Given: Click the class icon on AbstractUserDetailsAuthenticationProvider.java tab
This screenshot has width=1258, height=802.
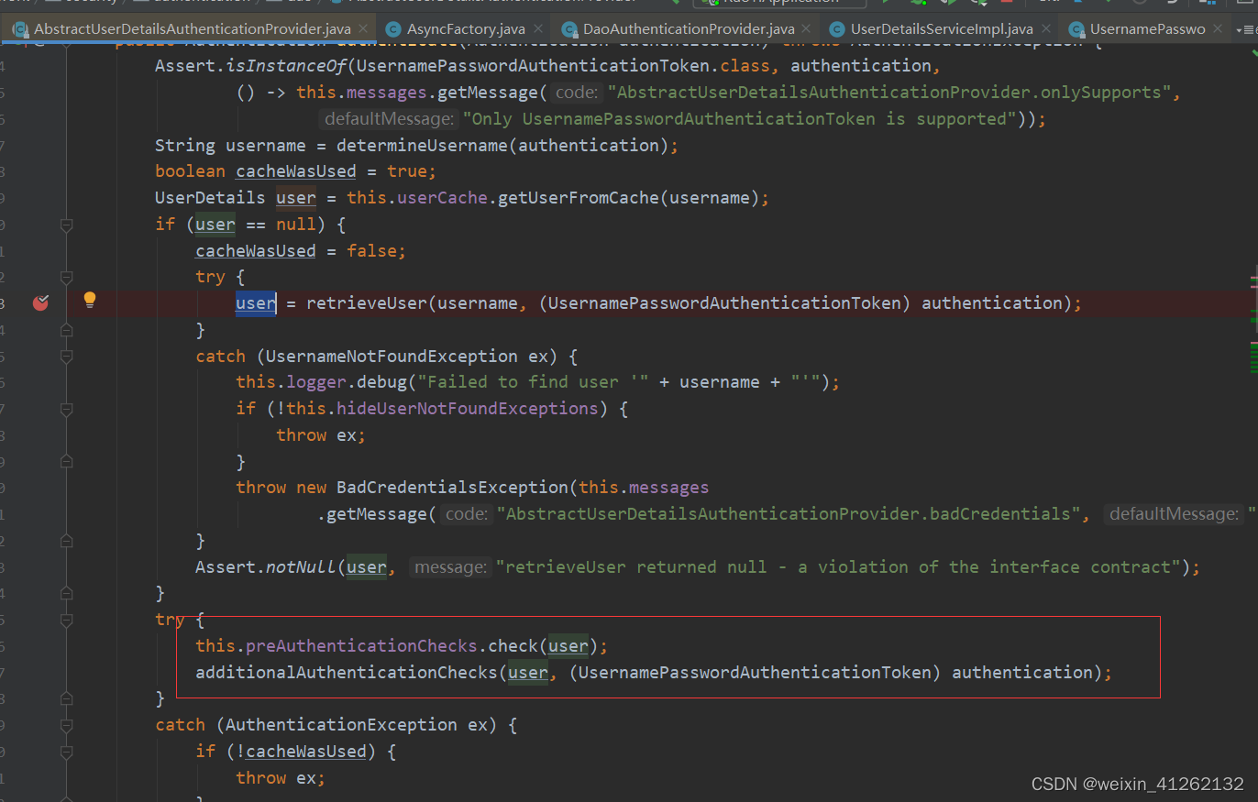Looking at the screenshot, I should 19,29.
